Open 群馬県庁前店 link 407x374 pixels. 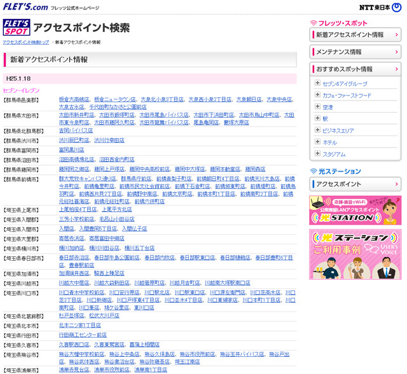(x=136, y=179)
